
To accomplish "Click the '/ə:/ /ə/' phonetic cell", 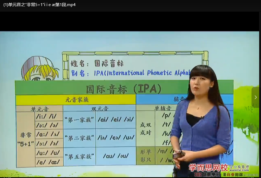I will click(49, 125).
